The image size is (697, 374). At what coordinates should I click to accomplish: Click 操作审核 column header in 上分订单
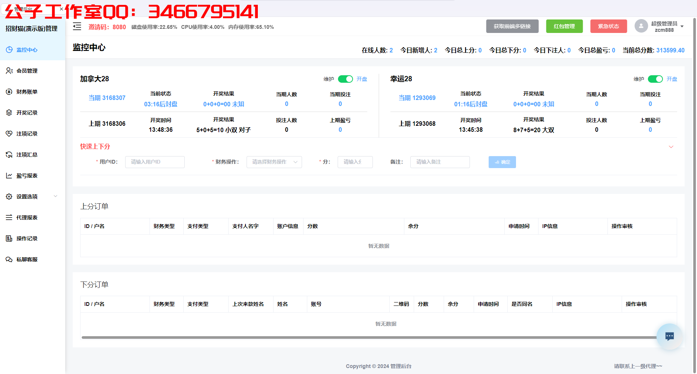pos(622,226)
